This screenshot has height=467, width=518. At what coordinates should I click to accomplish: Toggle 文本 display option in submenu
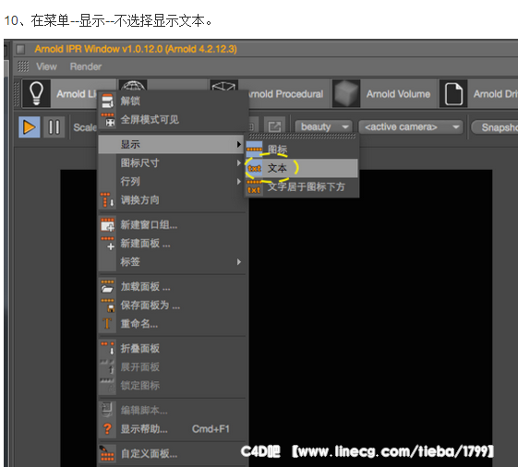302,168
